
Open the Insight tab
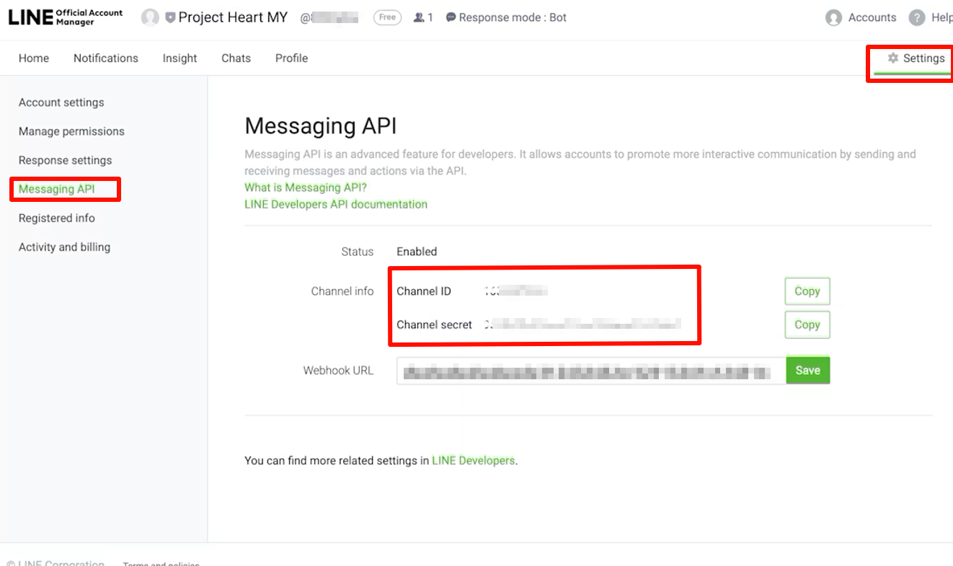pos(179,58)
